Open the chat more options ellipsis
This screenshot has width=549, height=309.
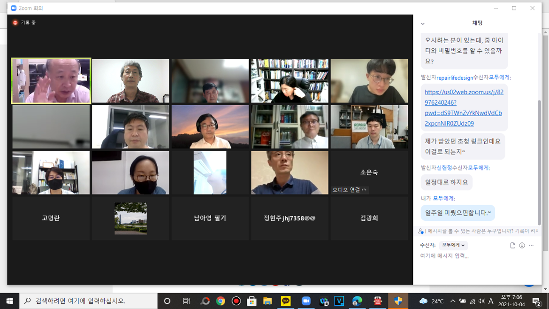(x=532, y=245)
